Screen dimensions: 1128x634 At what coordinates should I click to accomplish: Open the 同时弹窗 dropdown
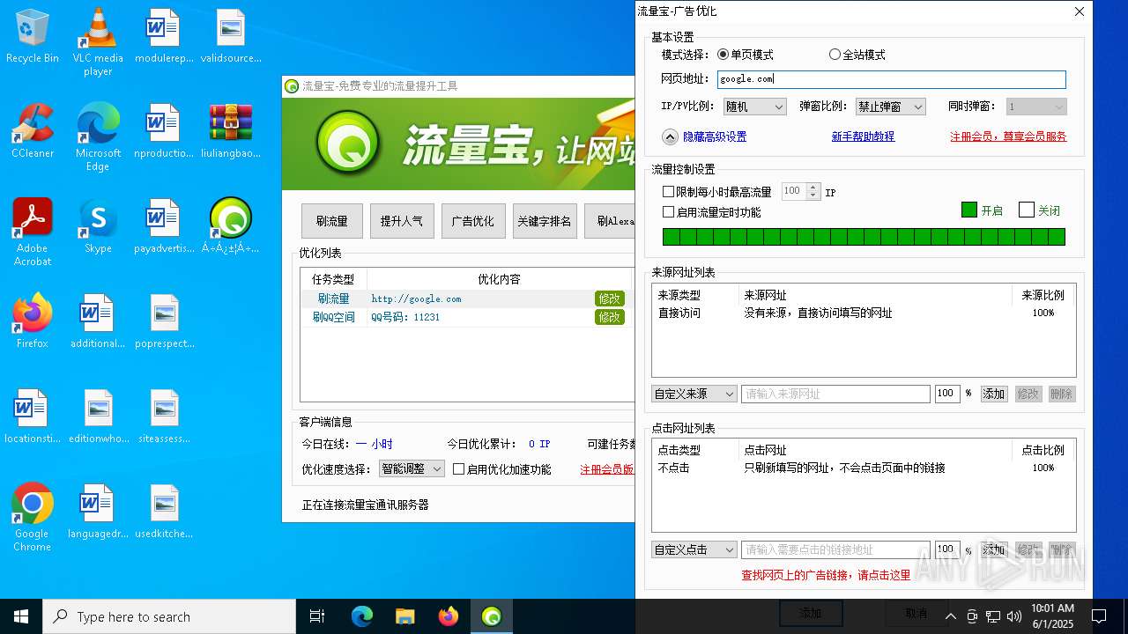1036,107
